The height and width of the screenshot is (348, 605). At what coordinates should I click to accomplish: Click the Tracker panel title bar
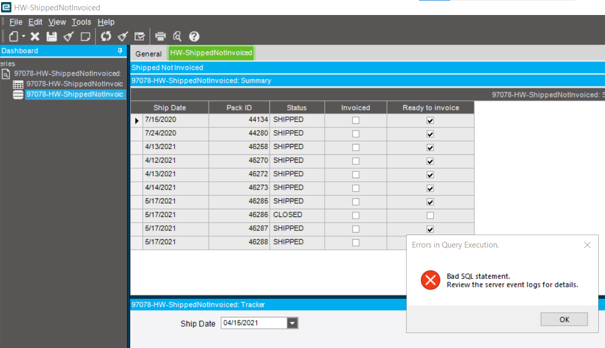[x=268, y=304]
